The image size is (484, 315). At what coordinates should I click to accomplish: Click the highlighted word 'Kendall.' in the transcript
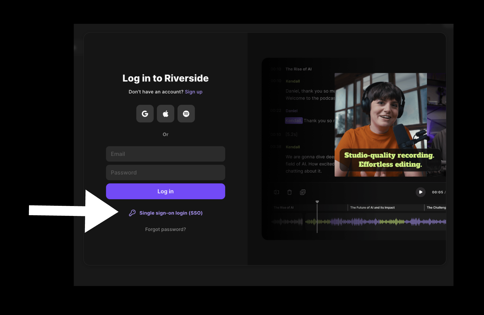tap(294, 121)
